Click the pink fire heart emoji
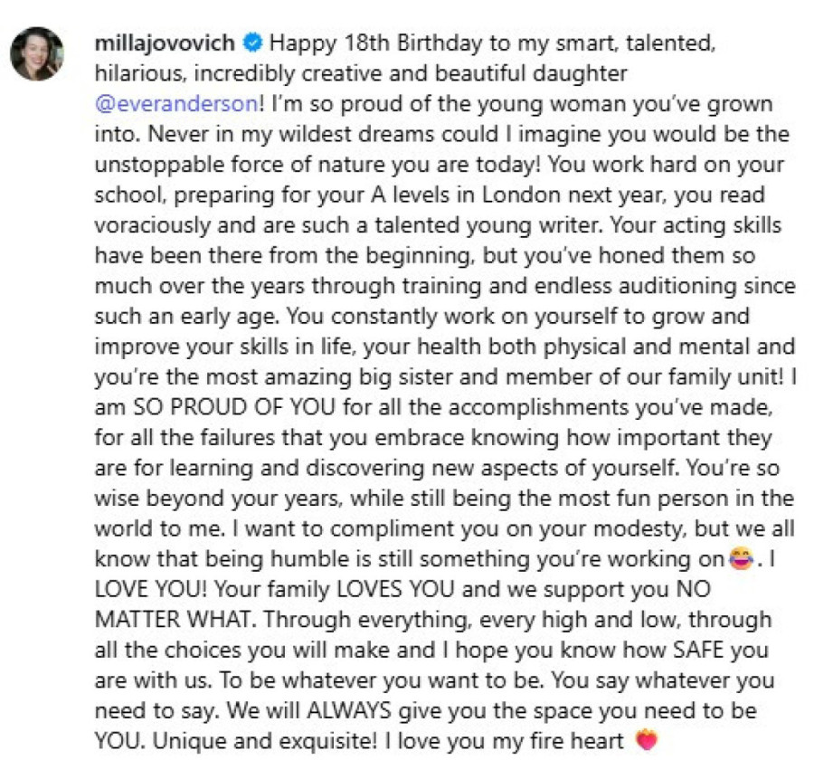The image size is (814, 779). pos(647,740)
